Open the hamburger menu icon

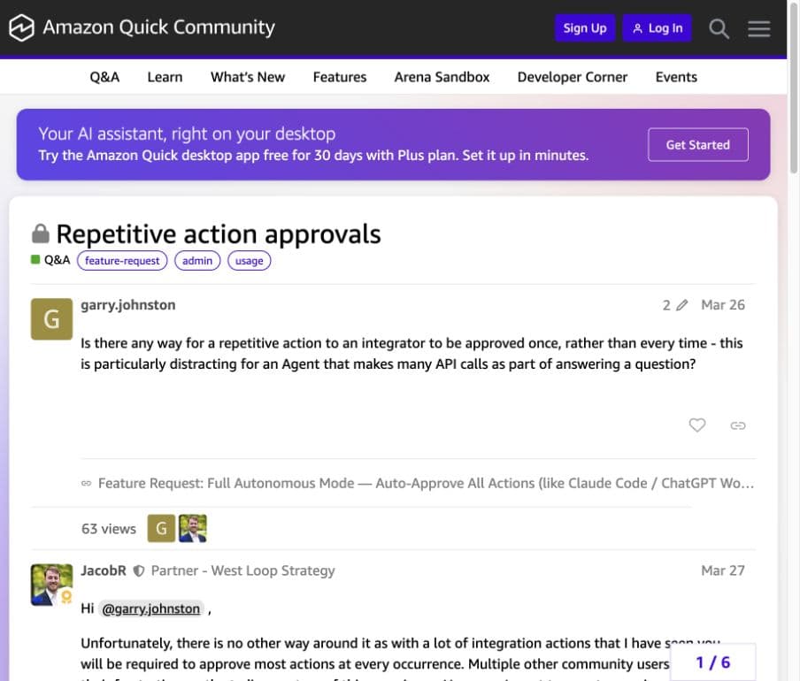pos(758,28)
